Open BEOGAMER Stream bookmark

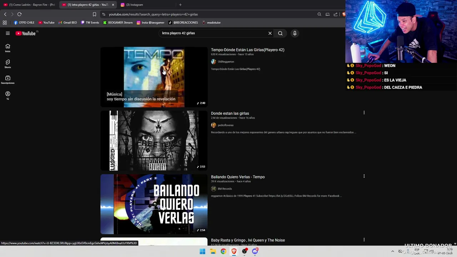(118, 22)
